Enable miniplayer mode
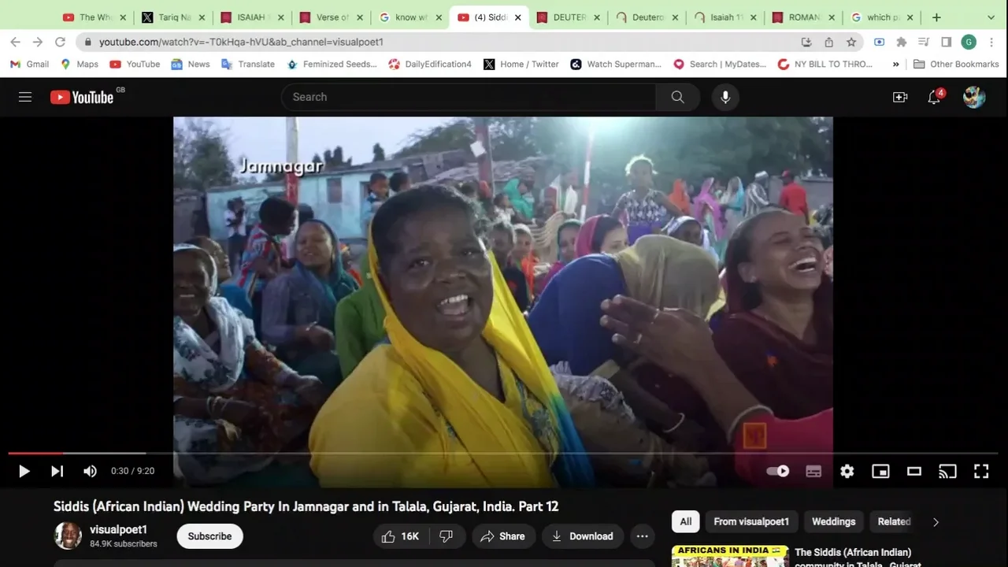 880,471
